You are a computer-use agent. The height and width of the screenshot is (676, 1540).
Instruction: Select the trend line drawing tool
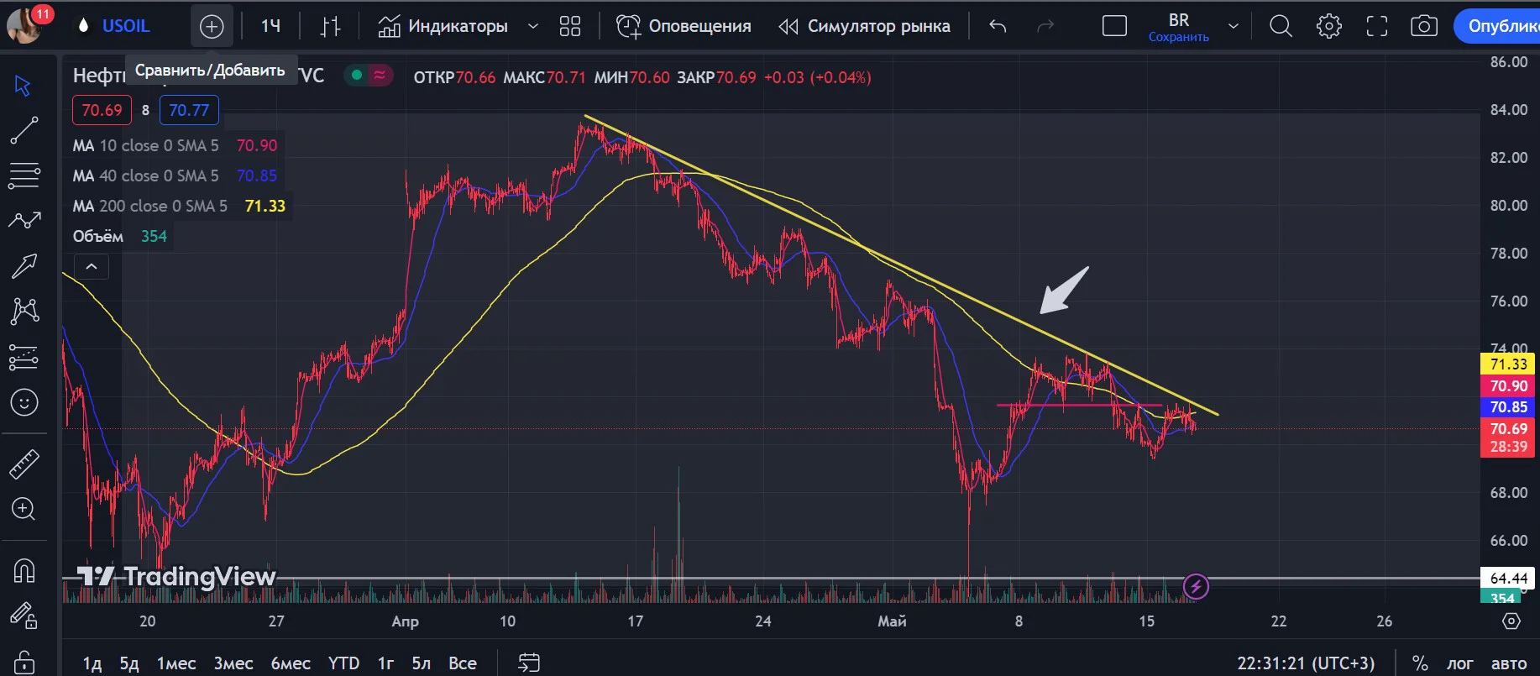pos(24,130)
